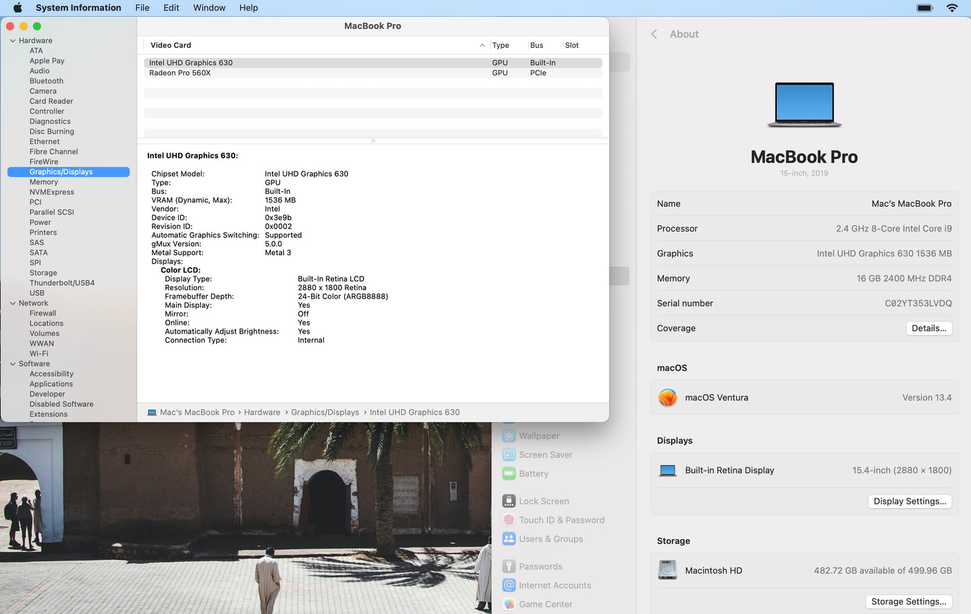
Task: Collapse the Hardware tree section
Action: click(x=13, y=41)
